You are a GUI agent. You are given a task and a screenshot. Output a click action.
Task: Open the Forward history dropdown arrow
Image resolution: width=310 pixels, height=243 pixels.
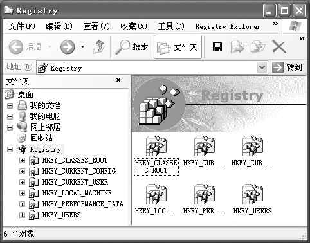pyautogui.click(x=82, y=46)
